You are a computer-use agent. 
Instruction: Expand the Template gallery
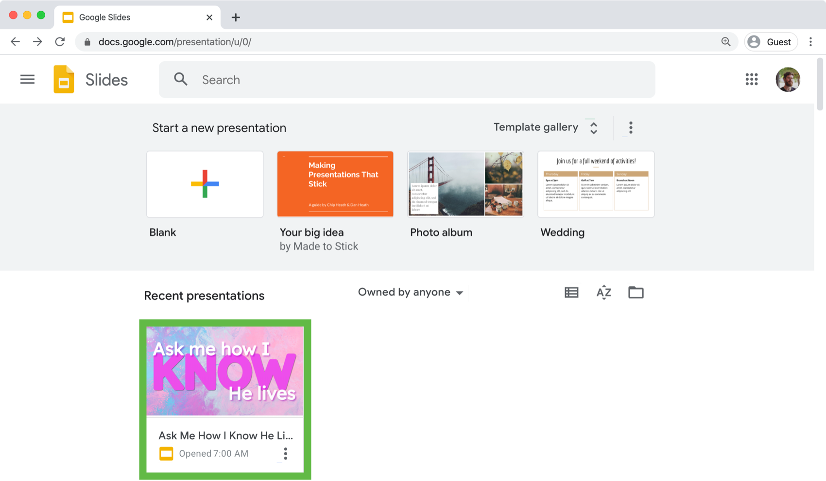click(545, 127)
